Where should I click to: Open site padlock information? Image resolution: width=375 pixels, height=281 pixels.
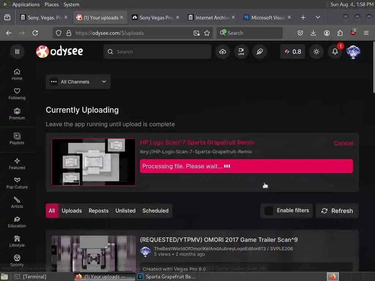tap(69, 33)
